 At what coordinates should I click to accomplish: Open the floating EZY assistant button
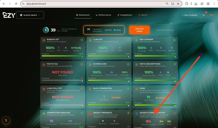[6, 120]
